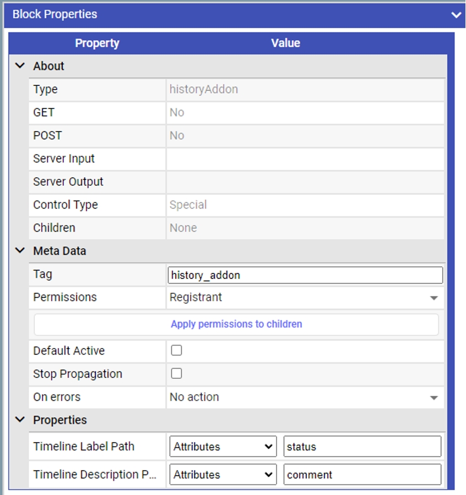
Task: Open Timeline Description Path Attributes dropdown
Action: pyautogui.click(x=223, y=475)
